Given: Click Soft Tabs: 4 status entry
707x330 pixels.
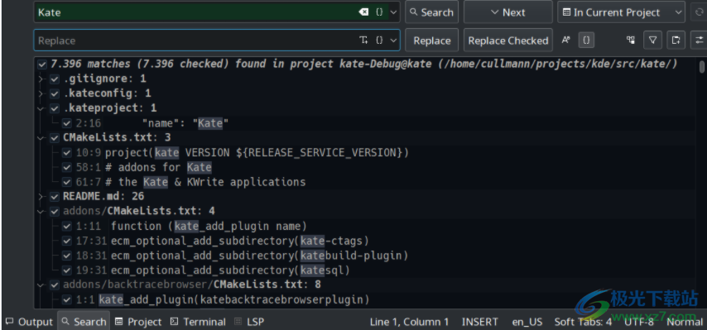Looking at the screenshot, I should tap(583, 322).
